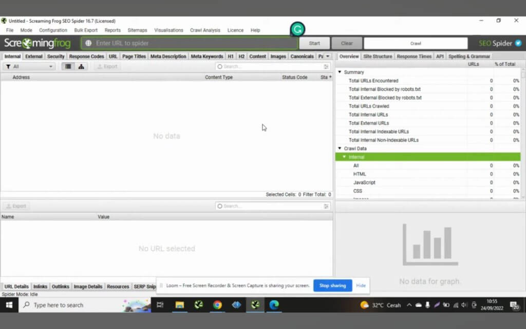Image resolution: width=526 pixels, height=329 pixels.
Task: Open the Configuration menu
Action: (x=53, y=30)
